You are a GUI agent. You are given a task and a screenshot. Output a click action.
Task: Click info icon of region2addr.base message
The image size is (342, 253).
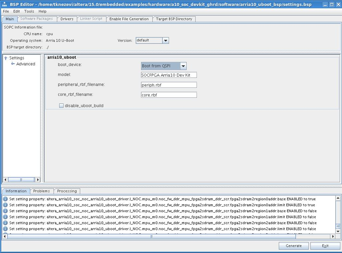point(6,223)
